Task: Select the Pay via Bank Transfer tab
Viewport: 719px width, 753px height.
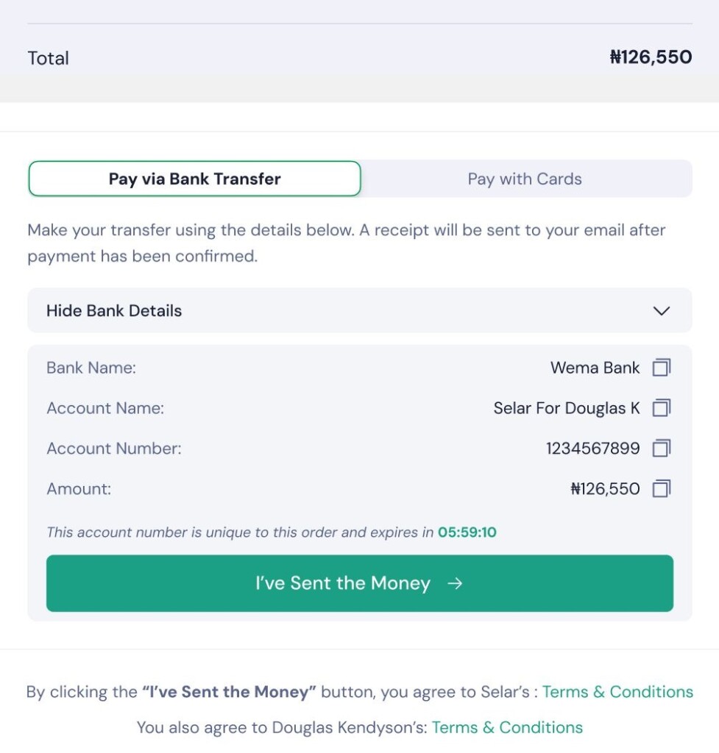Action: pyautogui.click(x=195, y=179)
